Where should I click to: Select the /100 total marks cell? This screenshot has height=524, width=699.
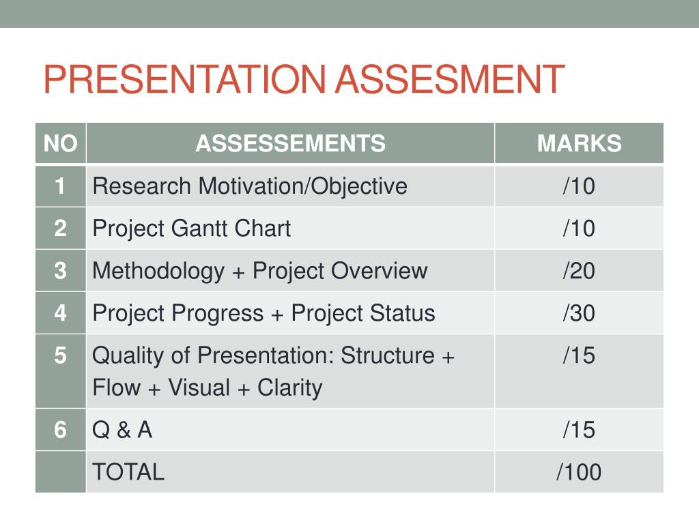pyautogui.click(x=579, y=472)
